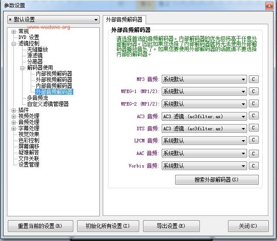The width and height of the screenshot is (277, 241).
Task: Select 色彩控制 in the tree
Action: 29,140
